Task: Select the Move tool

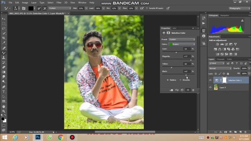Action: point(4,19)
